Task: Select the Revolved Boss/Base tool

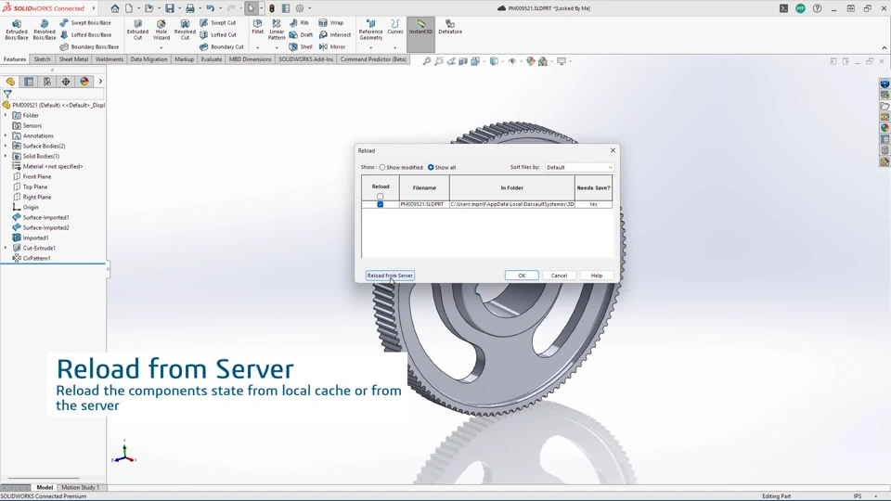Action: click(45, 30)
